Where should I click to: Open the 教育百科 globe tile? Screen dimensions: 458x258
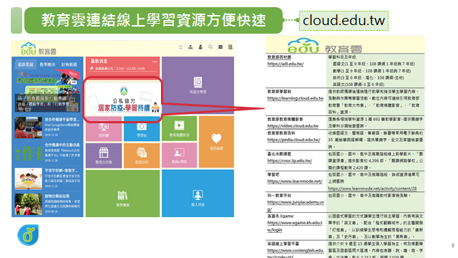tap(142, 156)
